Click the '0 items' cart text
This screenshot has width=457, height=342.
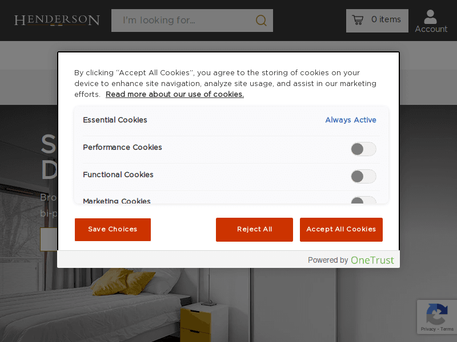386,20
